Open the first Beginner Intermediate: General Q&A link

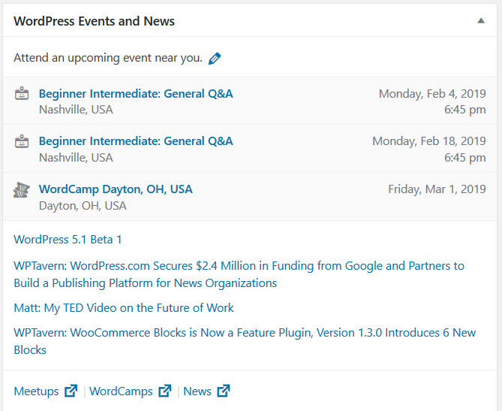[136, 93]
